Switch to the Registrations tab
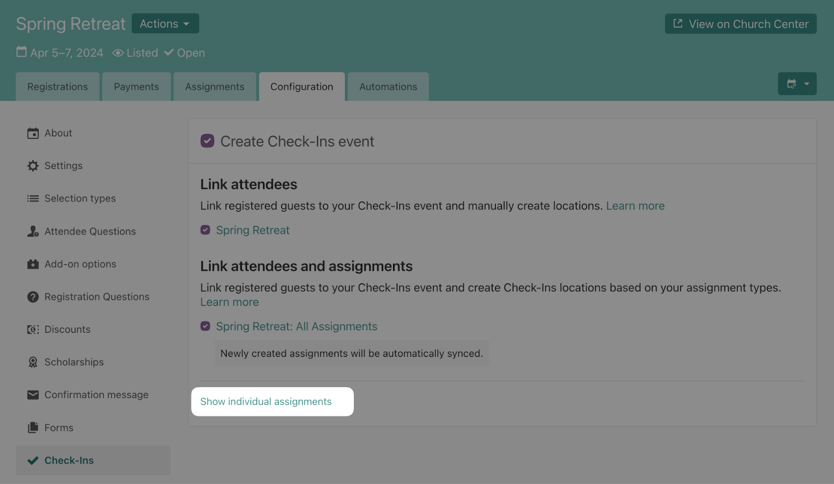 [57, 87]
